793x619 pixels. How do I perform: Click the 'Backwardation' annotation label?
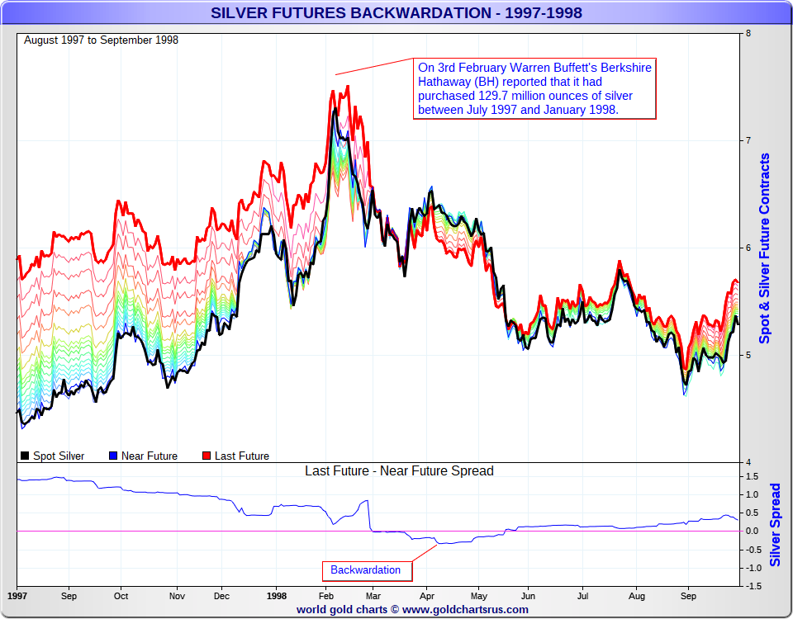coord(367,570)
